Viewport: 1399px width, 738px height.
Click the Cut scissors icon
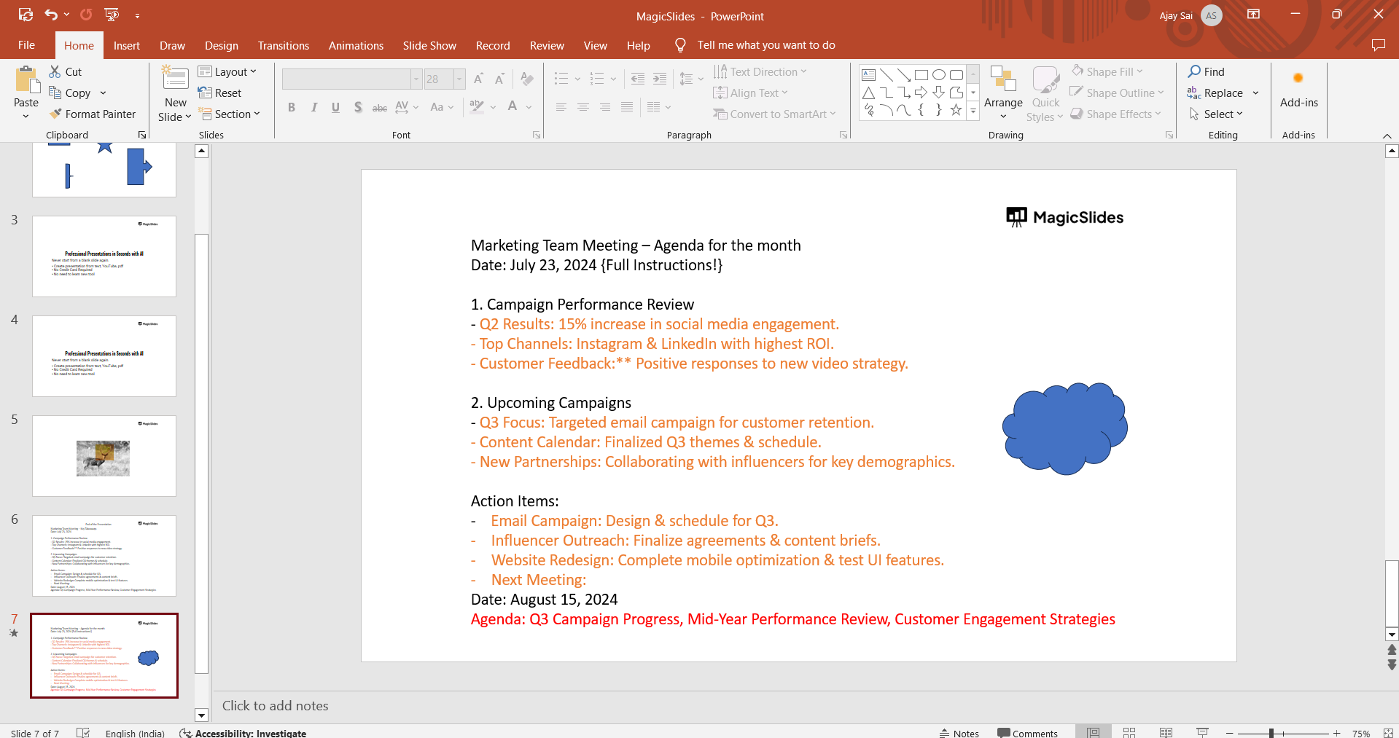(x=55, y=71)
